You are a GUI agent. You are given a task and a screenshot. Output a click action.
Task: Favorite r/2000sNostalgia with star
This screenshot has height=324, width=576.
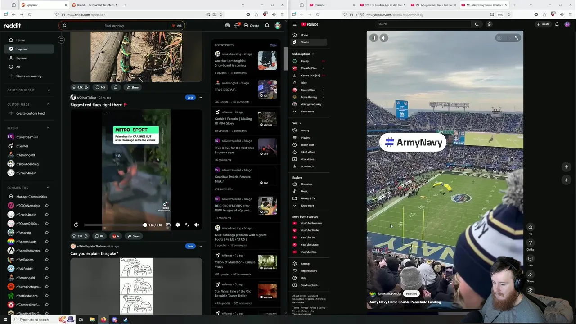tap(46, 206)
